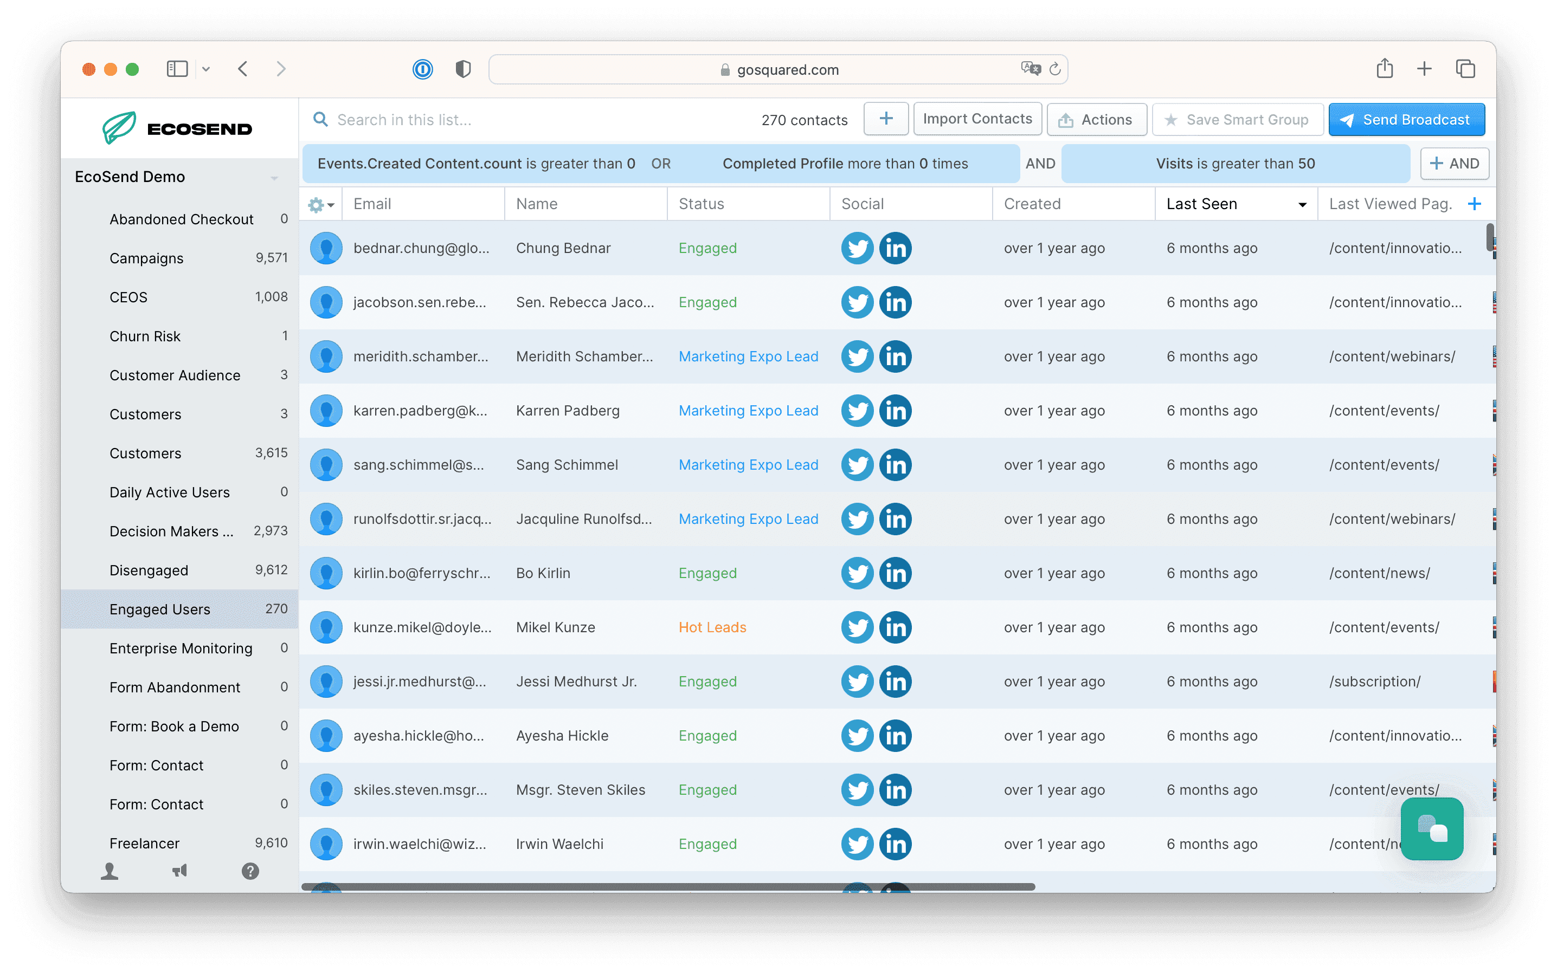Click the announcements megaphone icon
Viewport: 1557px width, 973px height.
179,871
